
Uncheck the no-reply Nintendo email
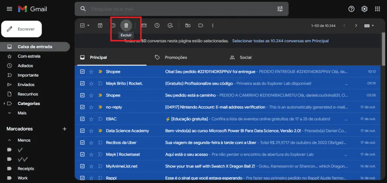click(x=82, y=107)
